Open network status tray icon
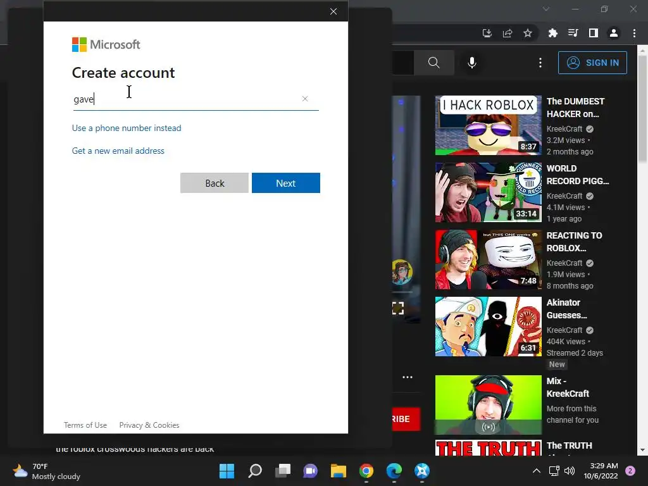 tap(554, 471)
